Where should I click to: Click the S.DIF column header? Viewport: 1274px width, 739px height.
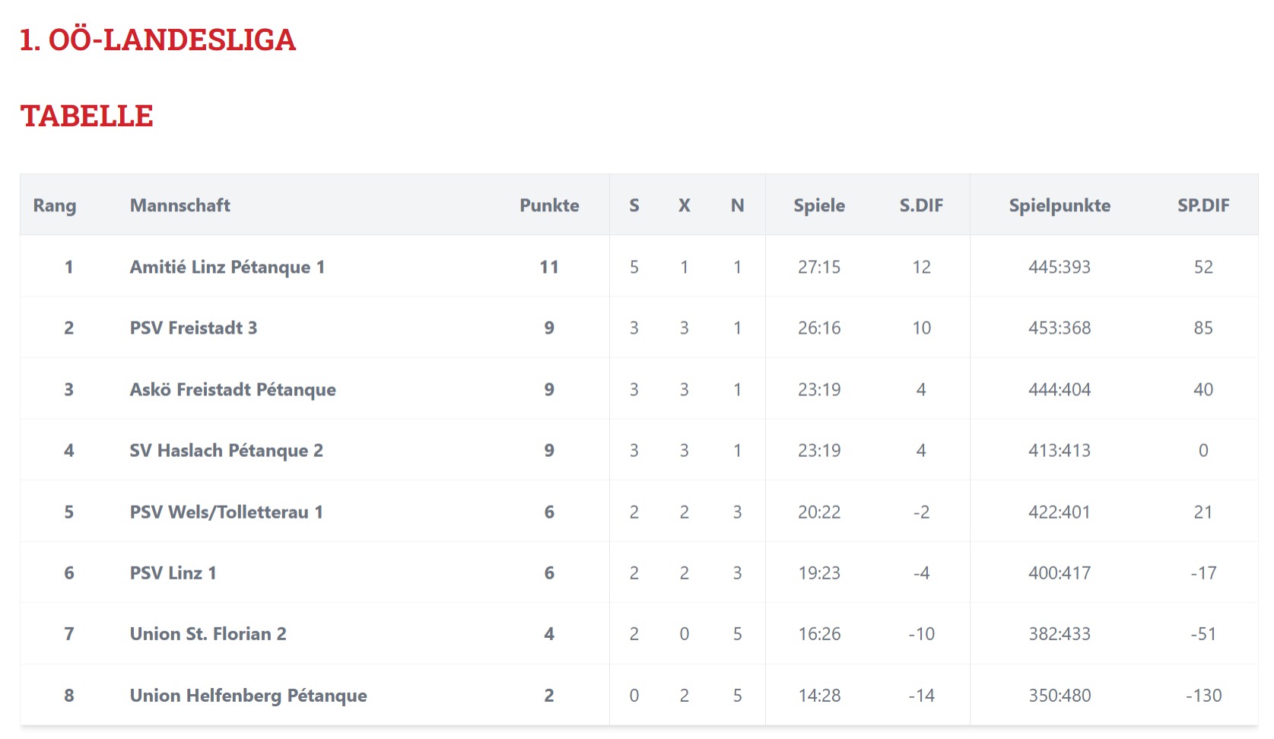click(921, 205)
